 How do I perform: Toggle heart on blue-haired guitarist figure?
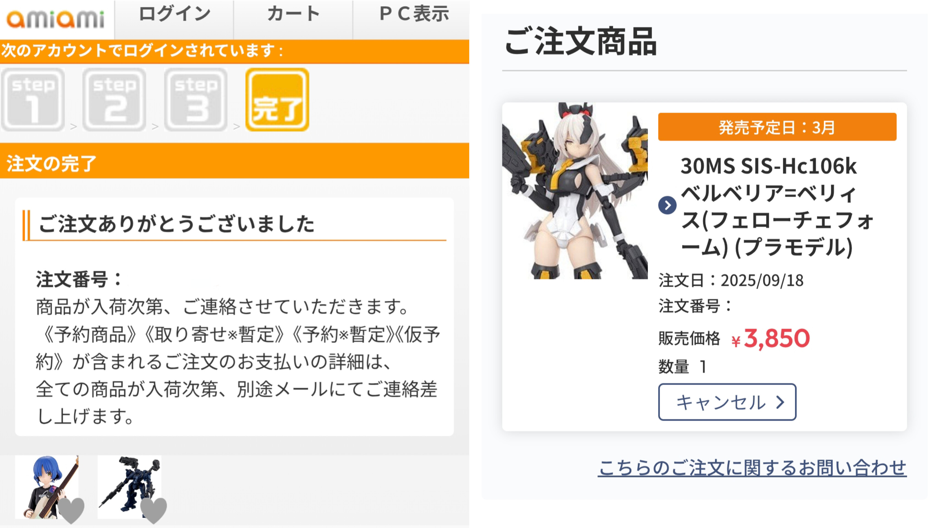[x=71, y=510]
